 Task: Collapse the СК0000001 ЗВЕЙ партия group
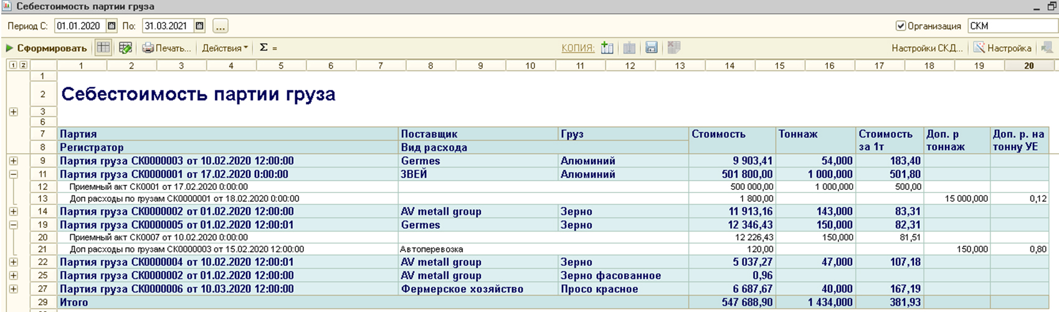[x=13, y=174]
